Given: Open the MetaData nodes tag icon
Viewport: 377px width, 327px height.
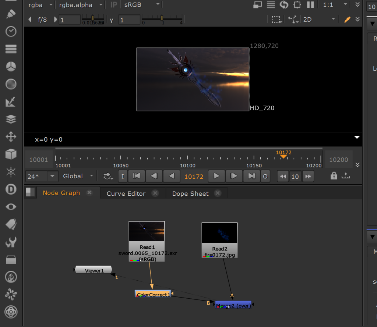Looking at the screenshot, I should click(x=11, y=224).
